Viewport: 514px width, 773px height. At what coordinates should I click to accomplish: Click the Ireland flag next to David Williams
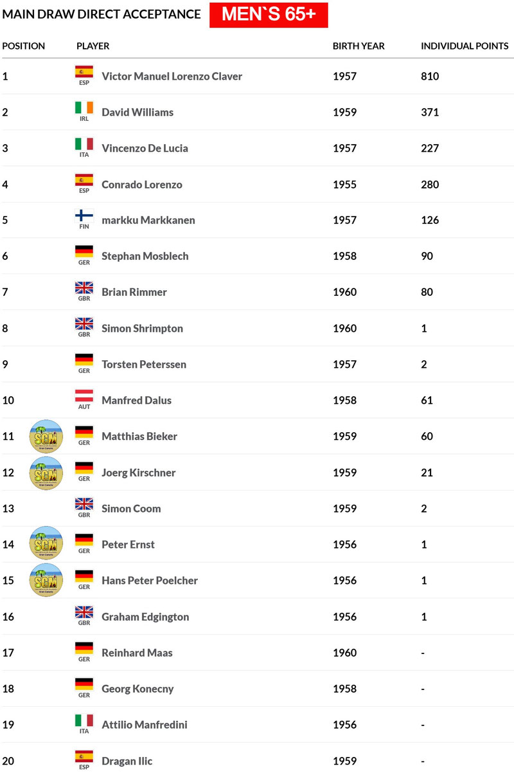pyautogui.click(x=84, y=108)
